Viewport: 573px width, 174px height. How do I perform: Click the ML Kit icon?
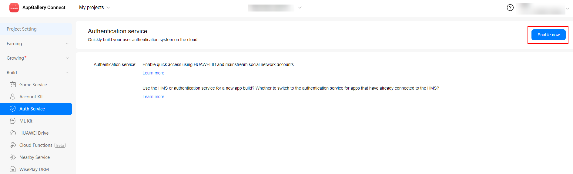pos(13,121)
